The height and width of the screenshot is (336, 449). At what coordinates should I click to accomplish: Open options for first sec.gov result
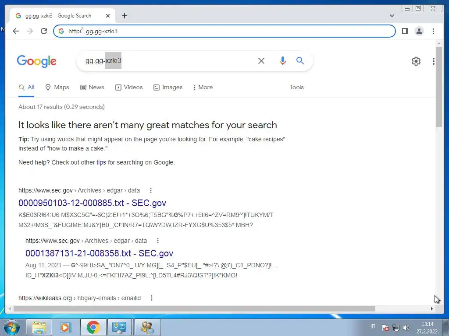coord(151,190)
